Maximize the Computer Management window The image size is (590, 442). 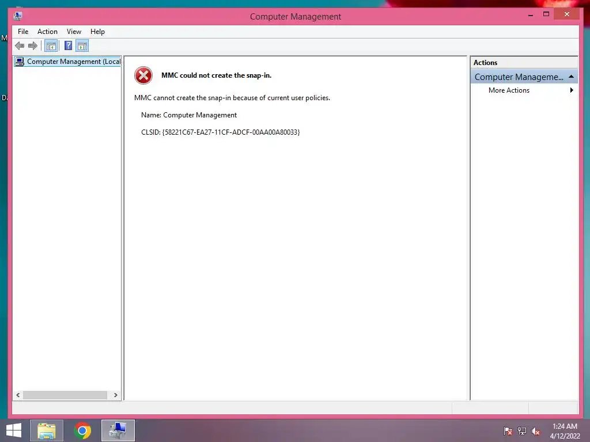[546, 14]
